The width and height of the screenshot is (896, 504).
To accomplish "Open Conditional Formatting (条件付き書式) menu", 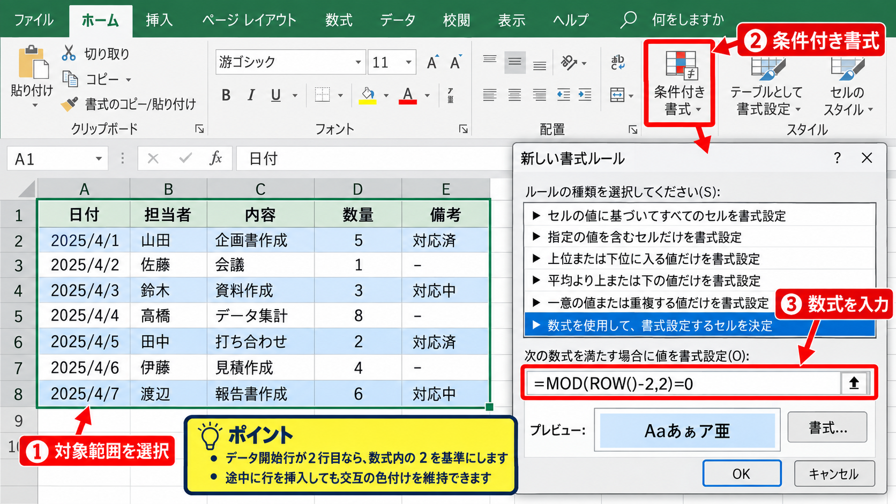I will (680, 84).
